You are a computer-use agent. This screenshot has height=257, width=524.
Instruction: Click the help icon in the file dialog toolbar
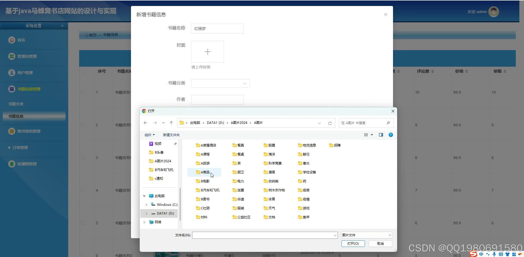click(x=391, y=134)
